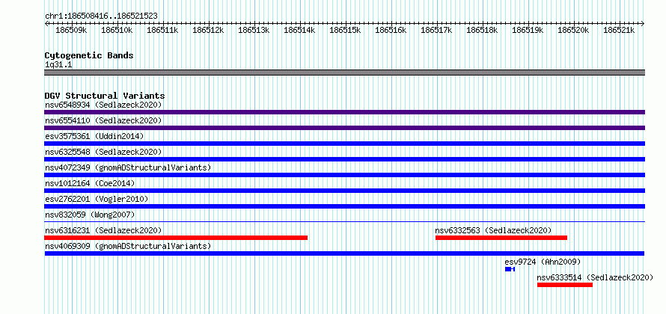Open the nsv1012164 (Coe2014) label

[90, 183]
